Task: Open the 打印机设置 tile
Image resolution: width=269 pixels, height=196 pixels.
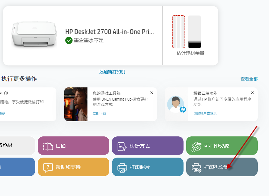Action: (222, 167)
